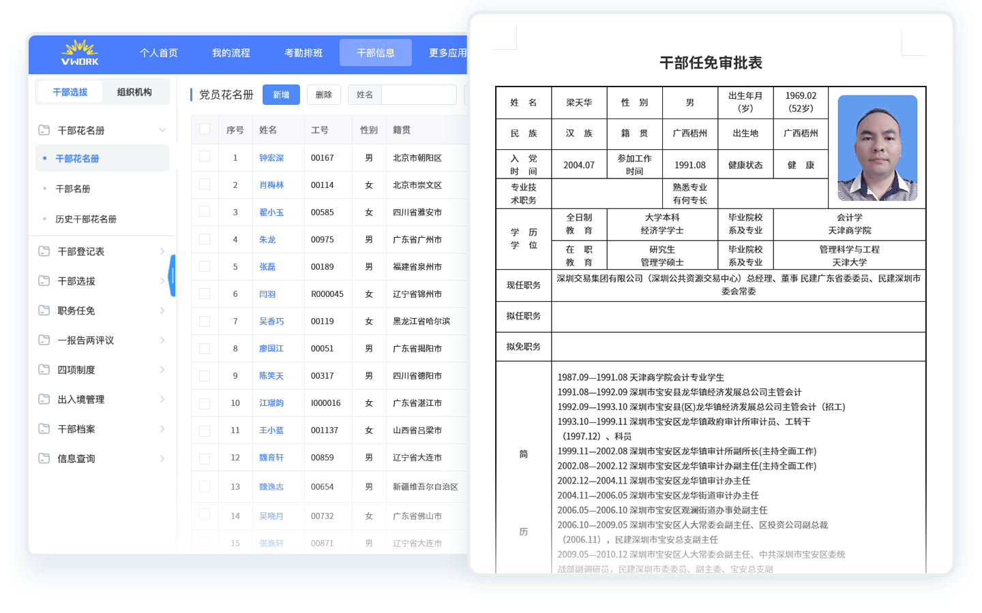Open the 我的流程 nav item
Image resolution: width=982 pixels, height=613 pixels.
pyautogui.click(x=231, y=52)
